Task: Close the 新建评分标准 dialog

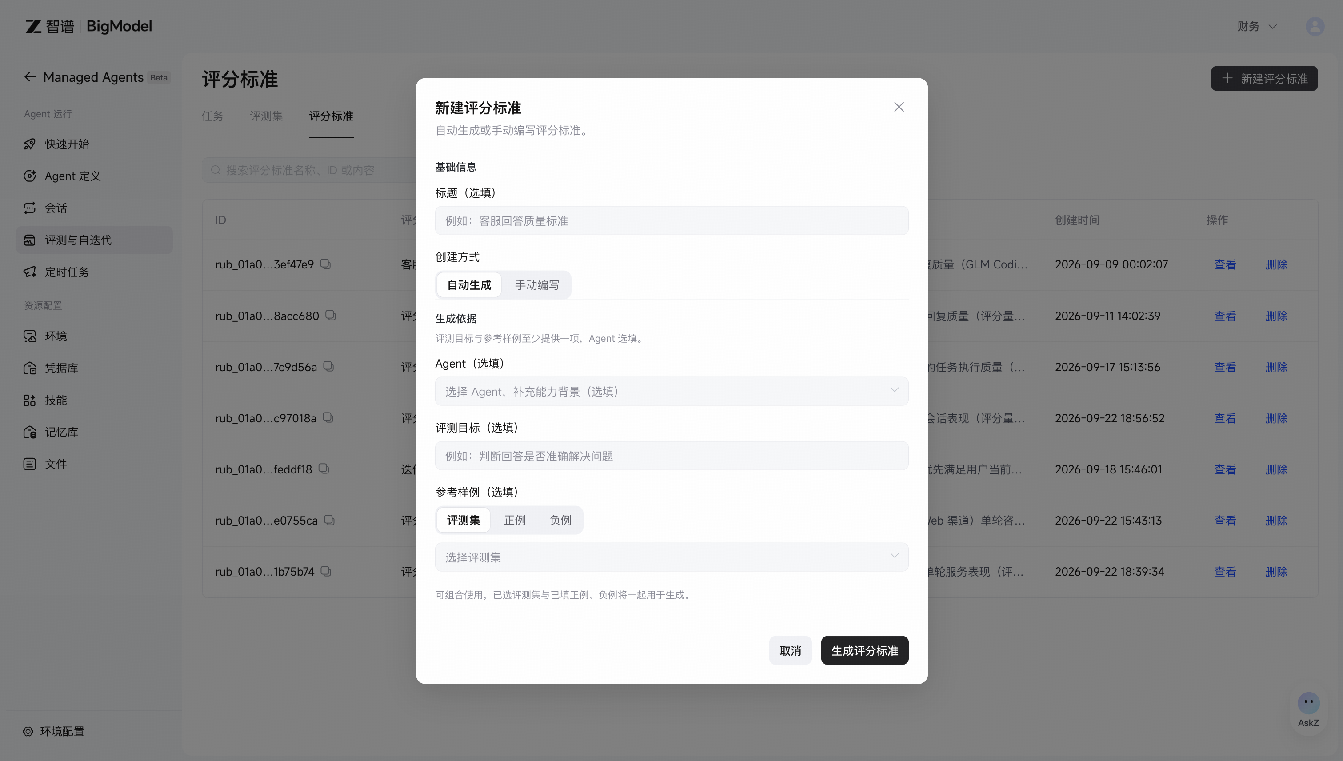Action: point(899,107)
